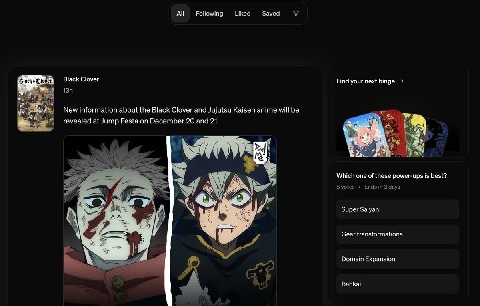Image resolution: width=480 pixels, height=306 pixels.
Task: Vote for Domain Expansion option
Action: pyautogui.click(x=398, y=259)
